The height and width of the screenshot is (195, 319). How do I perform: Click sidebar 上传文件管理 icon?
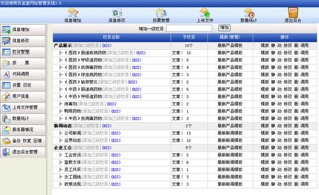[6, 108]
